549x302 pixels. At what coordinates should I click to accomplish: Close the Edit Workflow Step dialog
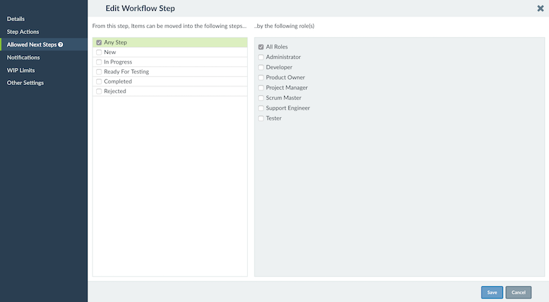point(540,8)
